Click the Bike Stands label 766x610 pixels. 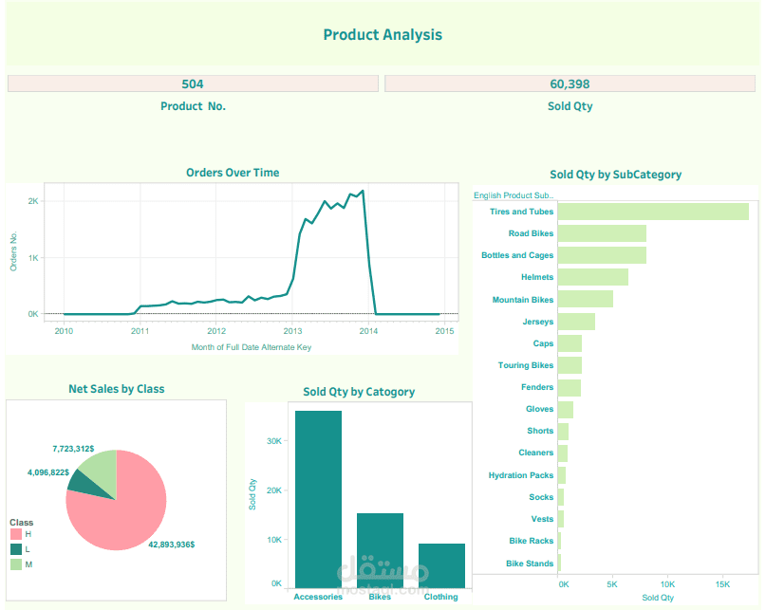click(x=530, y=564)
